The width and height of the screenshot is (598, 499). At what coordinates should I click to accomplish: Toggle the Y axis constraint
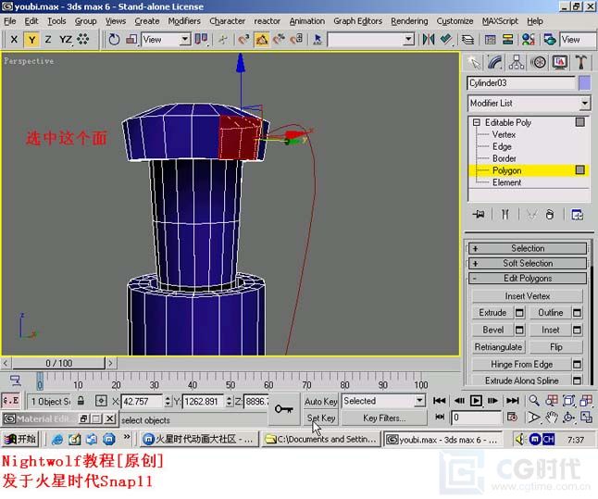(x=31, y=39)
